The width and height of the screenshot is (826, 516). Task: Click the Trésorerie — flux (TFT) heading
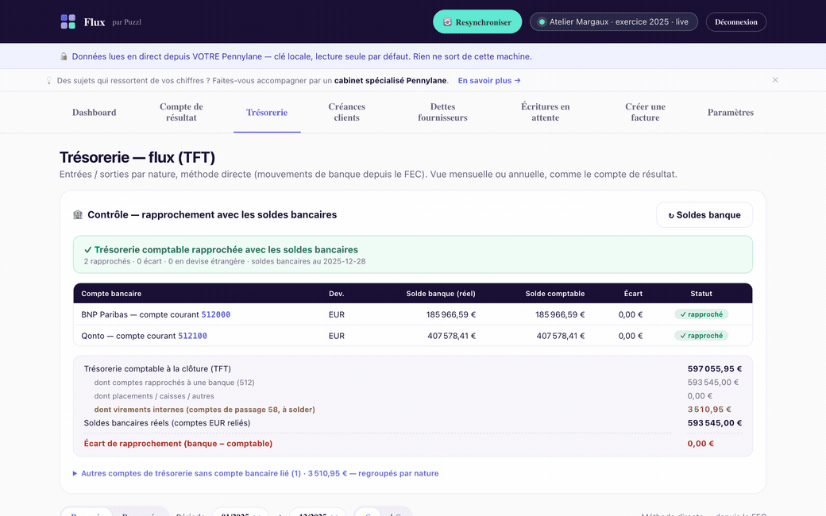point(137,157)
